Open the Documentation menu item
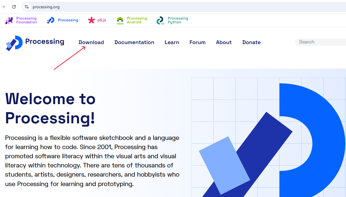Image resolution: width=346 pixels, height=197 pixels. coord(134,42)
